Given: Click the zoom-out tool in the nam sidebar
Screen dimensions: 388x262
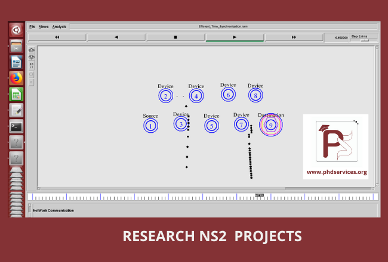Looking at the screenshot, I should click(32, 57).
